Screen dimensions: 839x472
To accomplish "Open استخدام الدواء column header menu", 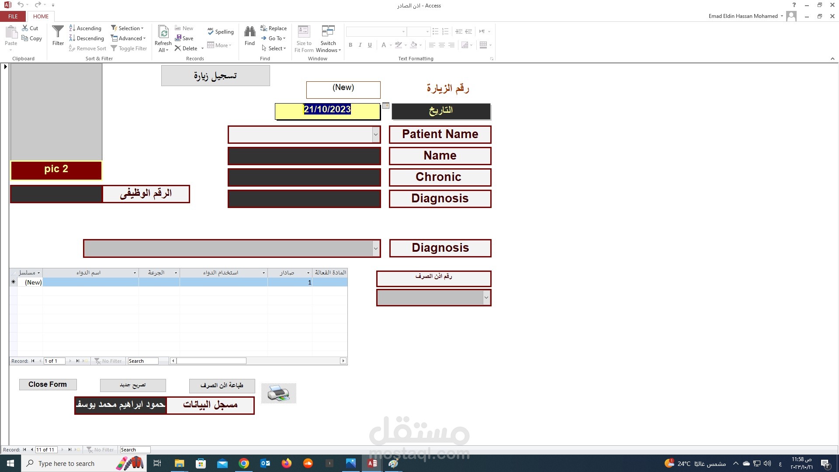I will pyautogui.click(x=263, y=273).
